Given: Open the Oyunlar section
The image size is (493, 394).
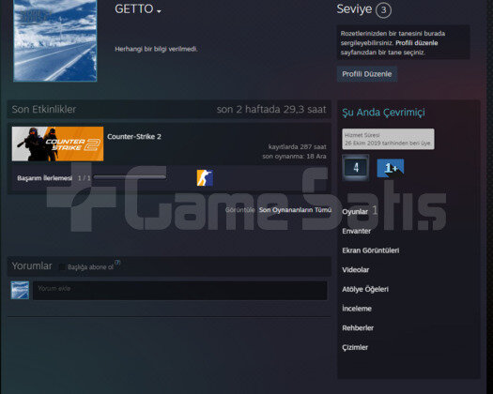Looking at the screenshot, I should pyautogui.click(x=355, y=212).
